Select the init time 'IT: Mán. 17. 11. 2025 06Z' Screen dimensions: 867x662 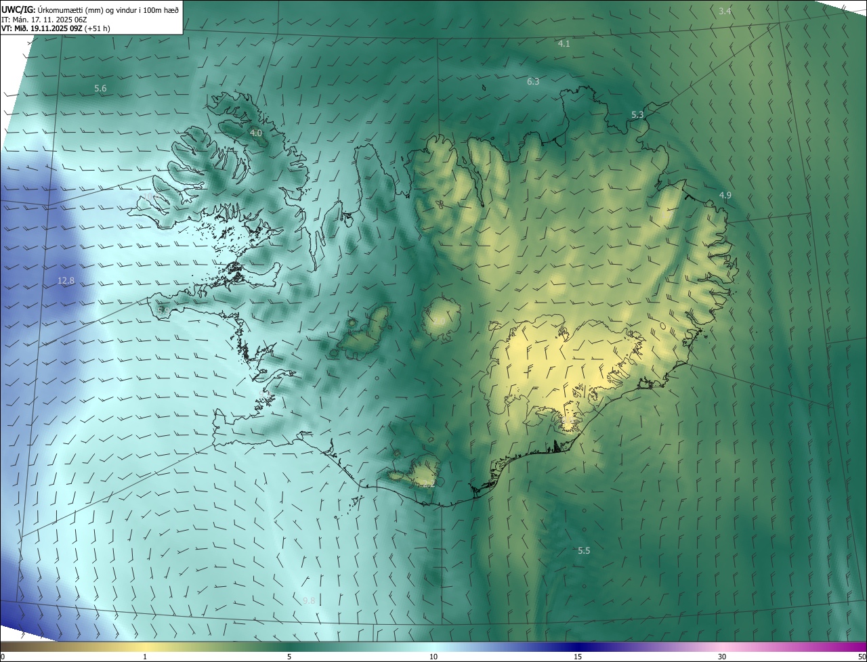[x=43, y=20]
